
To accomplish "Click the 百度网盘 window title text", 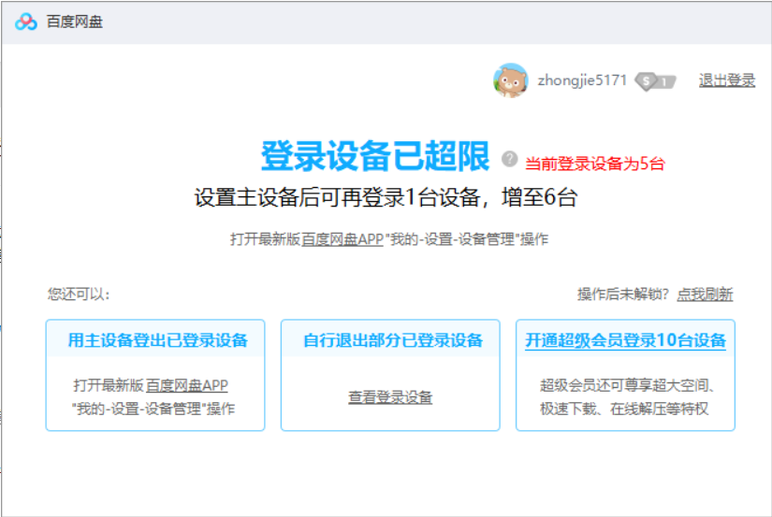I will (74, 22).
